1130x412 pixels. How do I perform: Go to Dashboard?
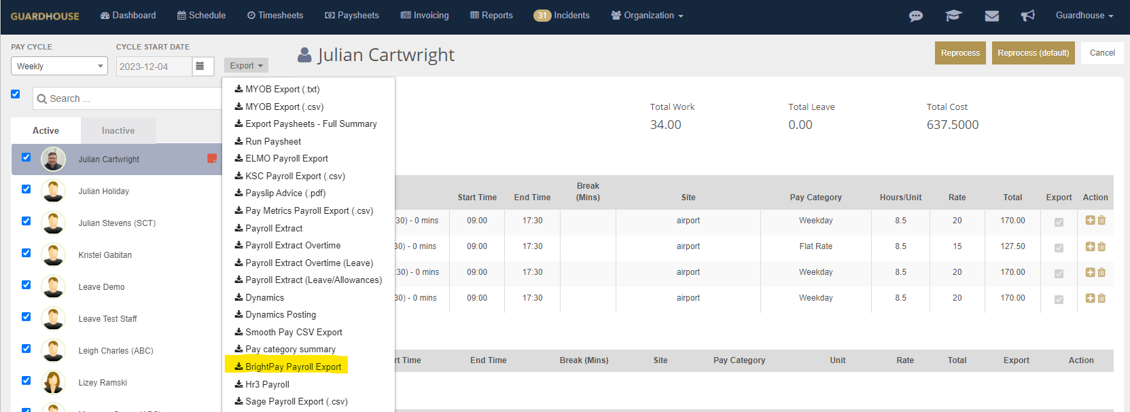128,16
